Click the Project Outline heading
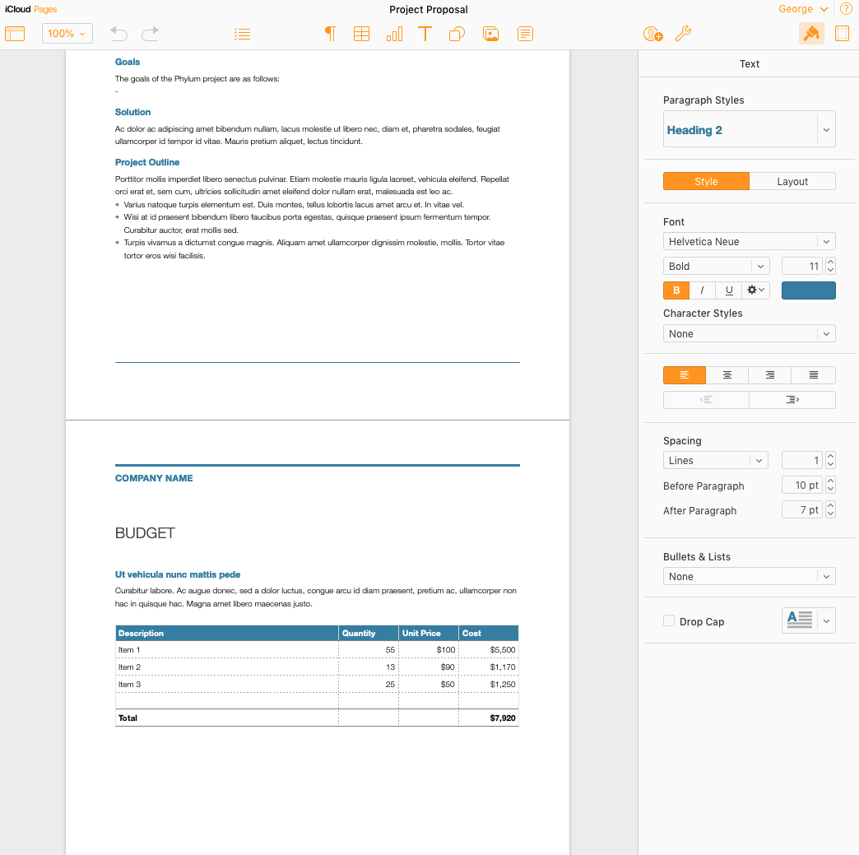The height and width of the screenshot is (855, 859). [146, 162]
